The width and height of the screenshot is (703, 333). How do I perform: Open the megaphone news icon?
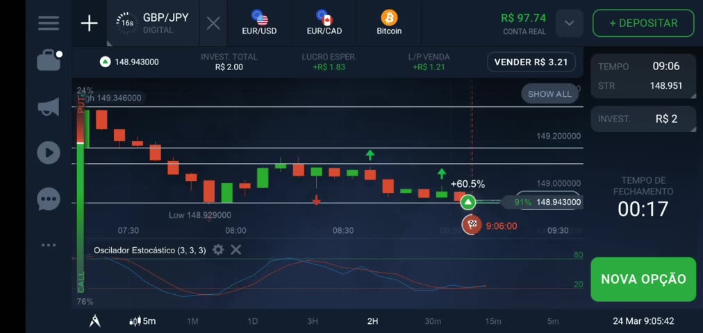point(49,108)
